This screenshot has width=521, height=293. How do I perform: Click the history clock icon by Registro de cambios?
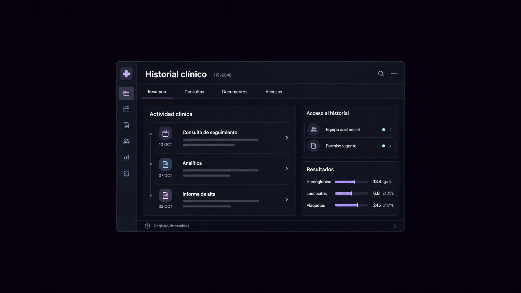[x=147, y=226]
